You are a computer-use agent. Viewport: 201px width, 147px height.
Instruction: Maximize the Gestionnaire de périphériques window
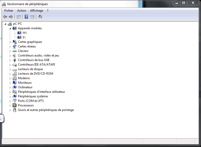pos(184,3)
